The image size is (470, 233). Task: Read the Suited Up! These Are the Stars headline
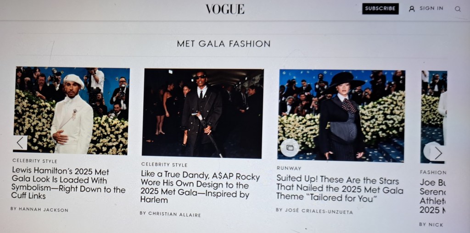click(x=340, y=188)
